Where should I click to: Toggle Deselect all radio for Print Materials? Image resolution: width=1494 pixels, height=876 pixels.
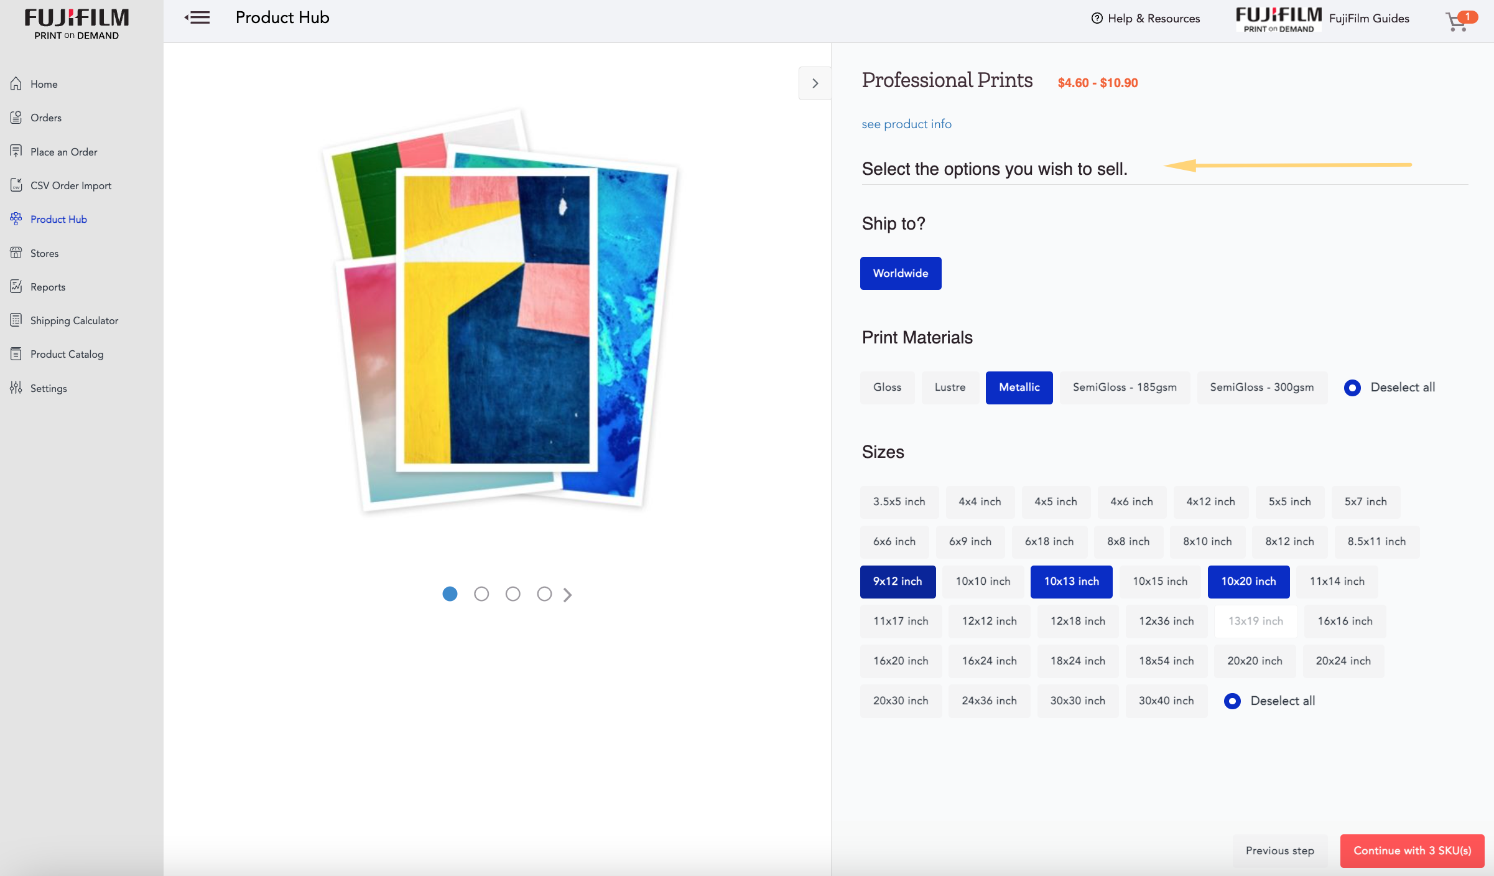pyautogui.click(x=1352, y=388)
